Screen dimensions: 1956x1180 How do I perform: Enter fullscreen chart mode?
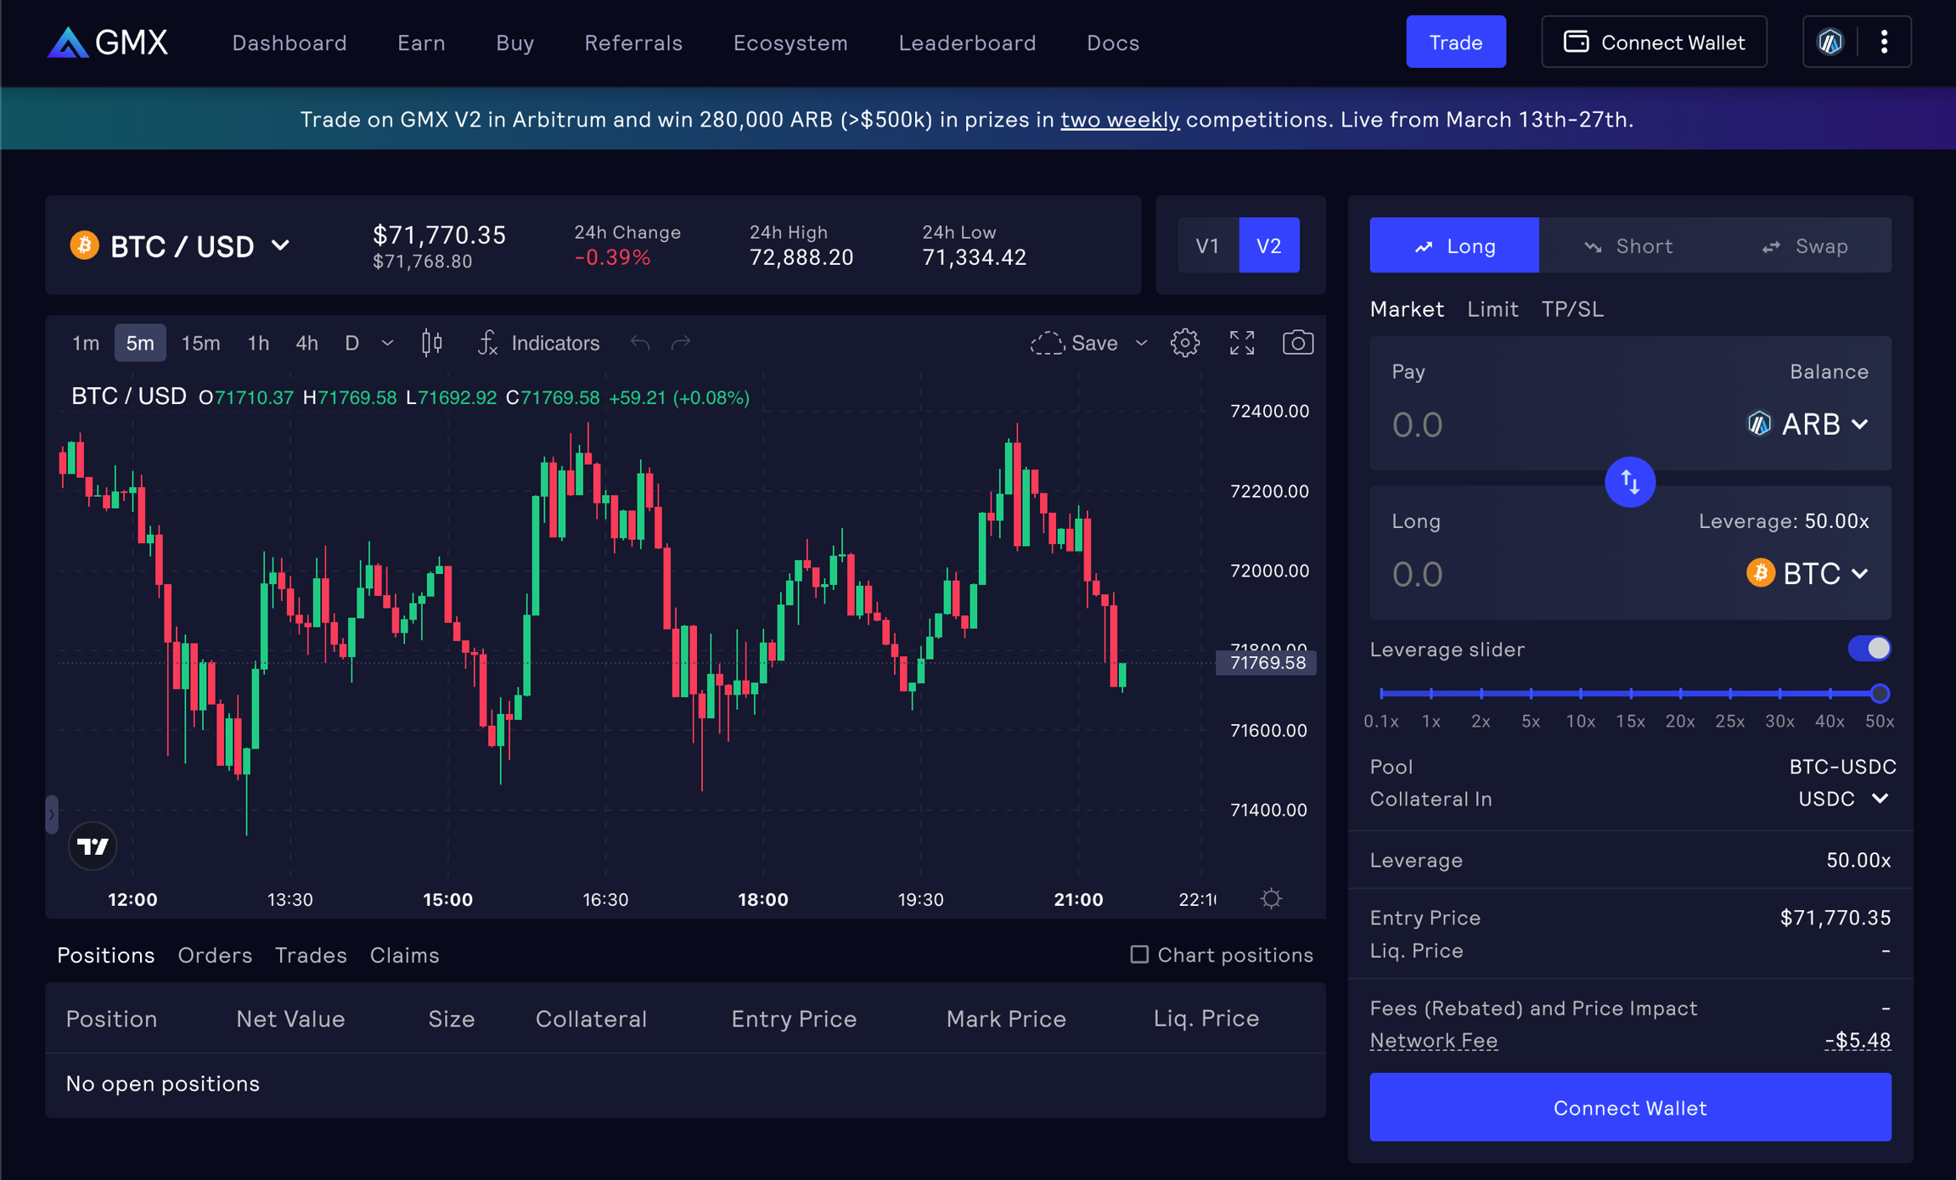coord(1242,343)
